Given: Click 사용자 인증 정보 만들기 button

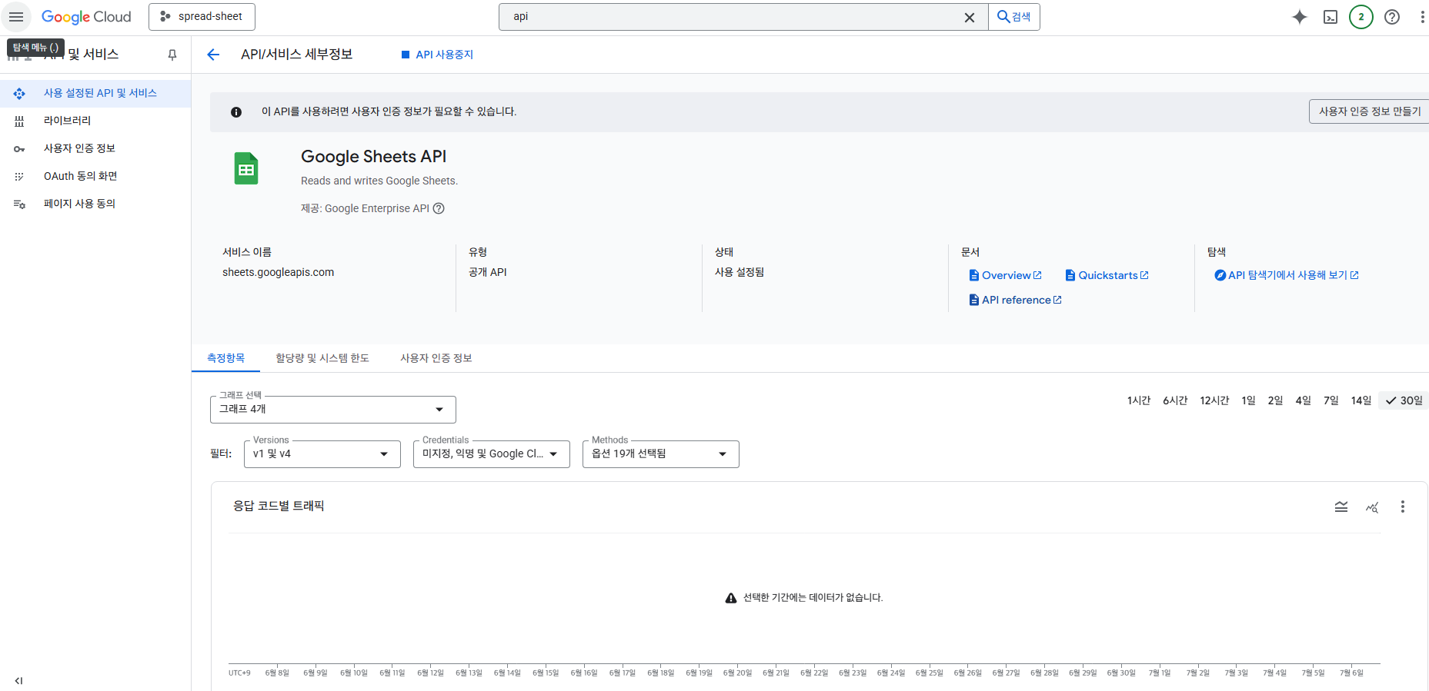Looking at the screenshot, I should point(1369,111).
